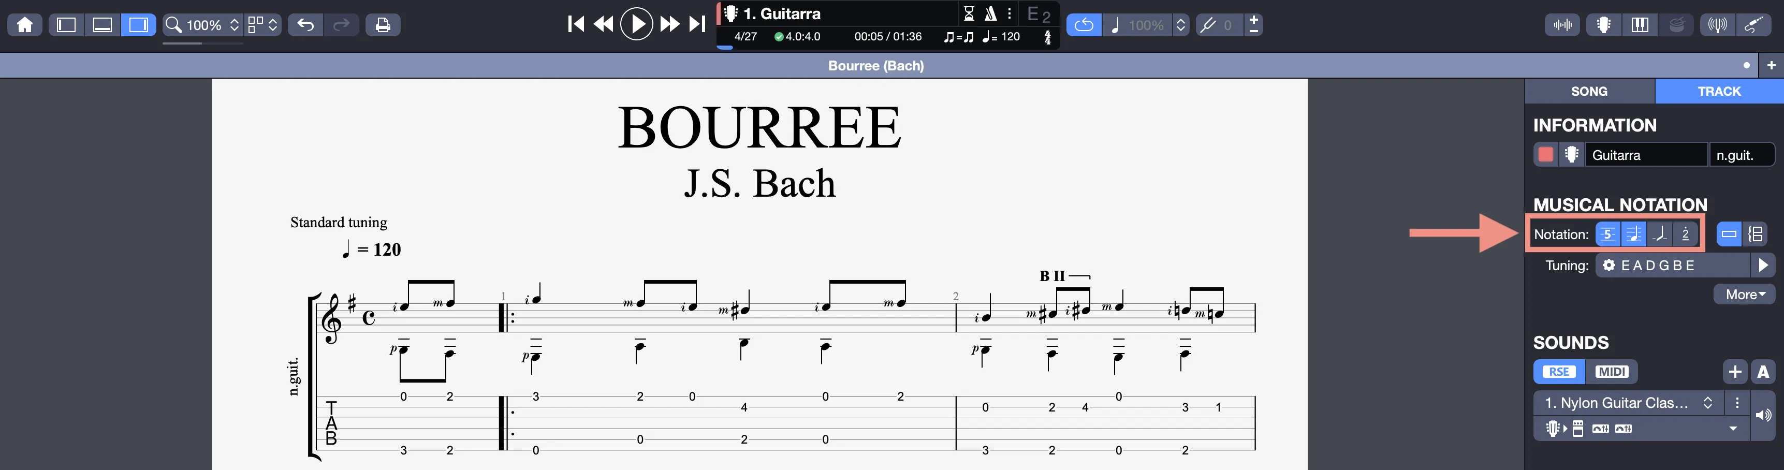Open the global audio waveform view

tap(1562, 25)
